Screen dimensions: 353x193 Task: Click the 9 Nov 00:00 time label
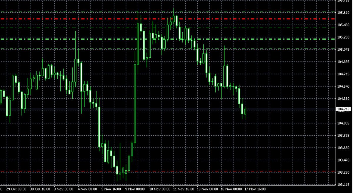pos(136,189)
